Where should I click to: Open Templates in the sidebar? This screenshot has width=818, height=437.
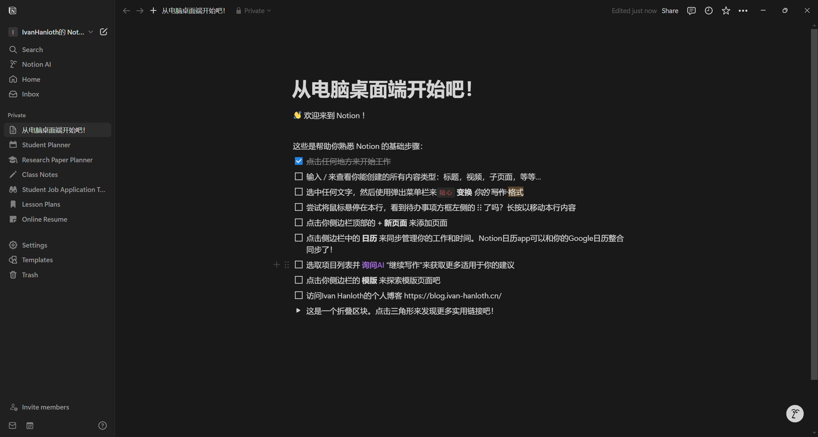pos(58,260)
